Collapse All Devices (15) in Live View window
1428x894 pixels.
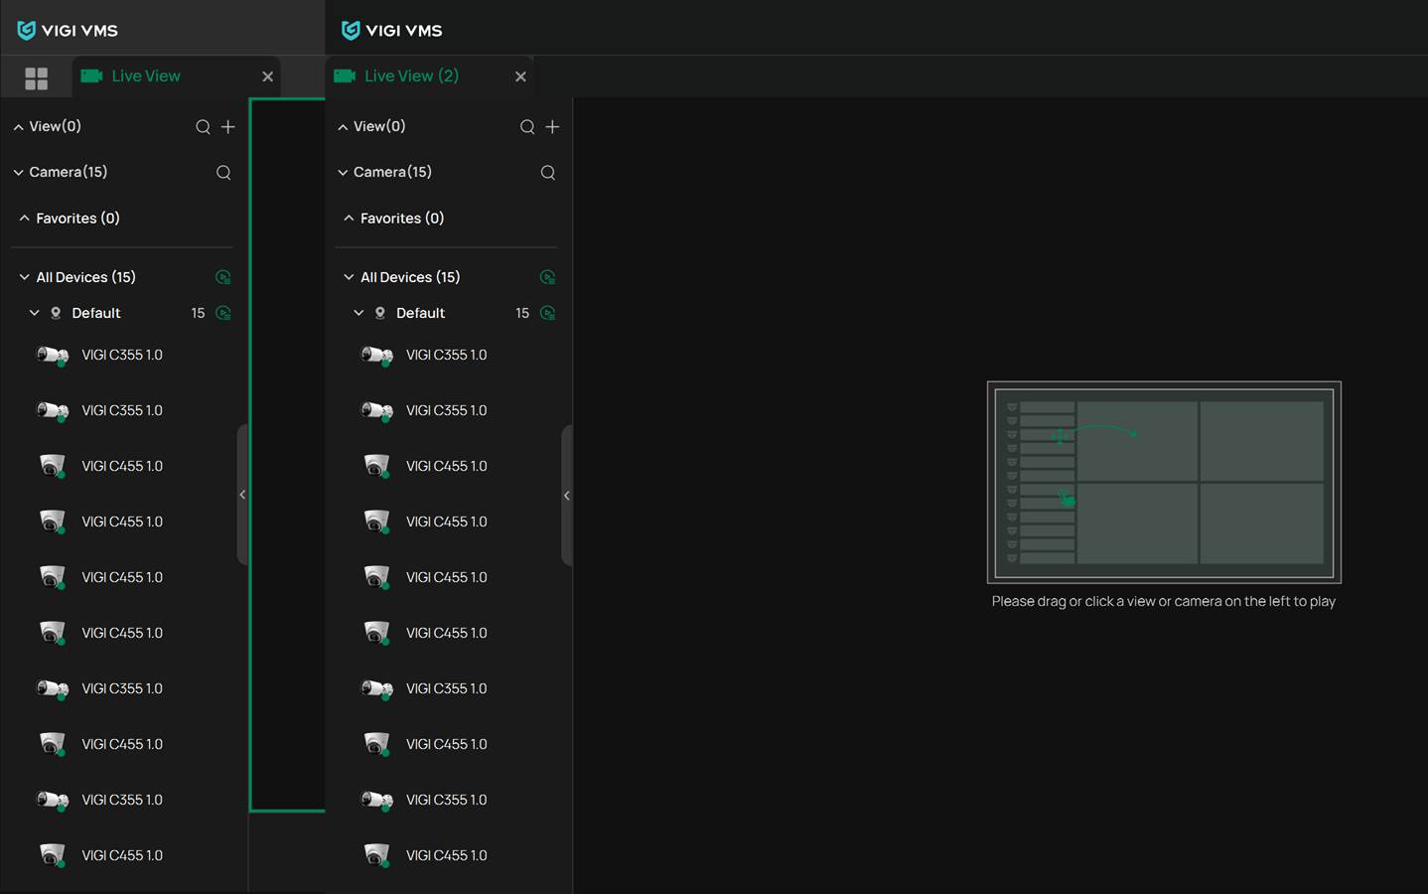[x=25, y=277]
